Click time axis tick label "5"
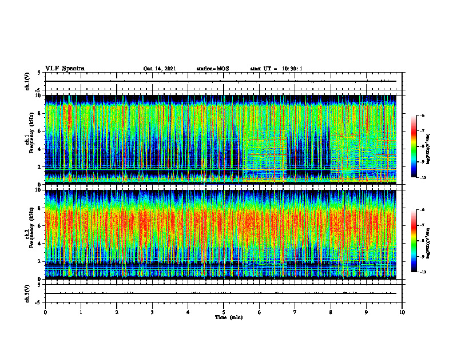 pos(224,312)
